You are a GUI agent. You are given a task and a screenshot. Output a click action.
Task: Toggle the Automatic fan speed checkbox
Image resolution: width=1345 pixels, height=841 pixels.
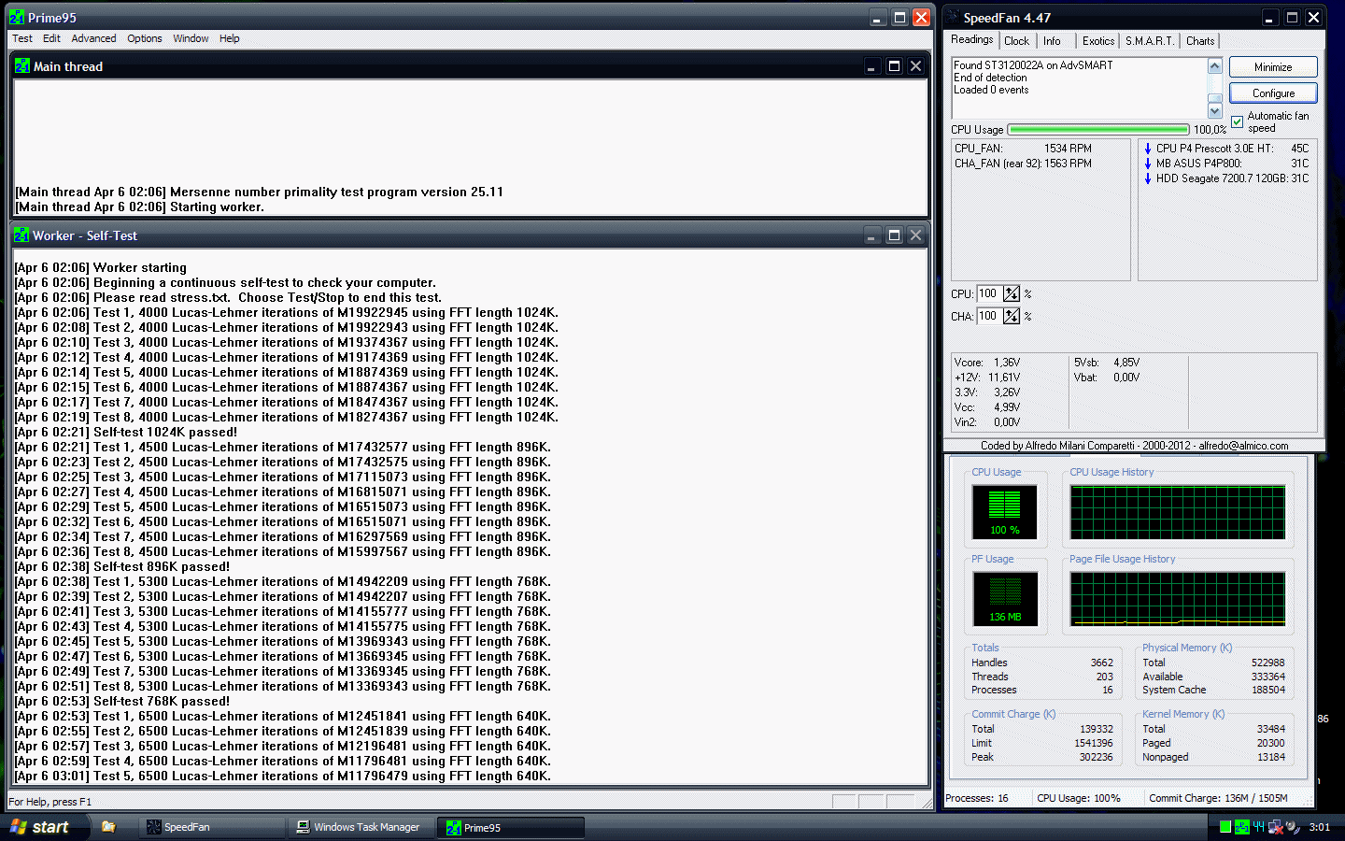click(1238, 122)
